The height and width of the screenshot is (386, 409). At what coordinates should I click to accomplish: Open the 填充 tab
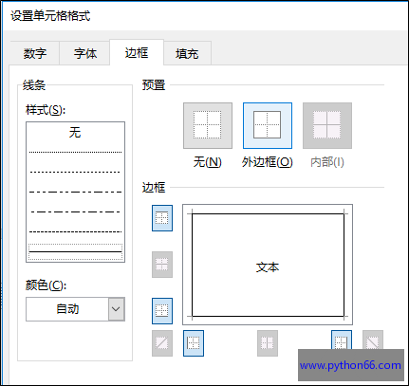pos(187,53)
